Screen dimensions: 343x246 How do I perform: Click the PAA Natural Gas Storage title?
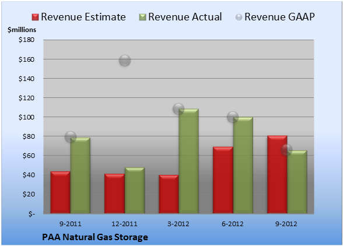click(x=95, y=237)
